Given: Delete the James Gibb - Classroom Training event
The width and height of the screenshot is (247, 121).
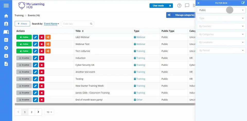Looking at the screenshot, I should pos(42,93).
